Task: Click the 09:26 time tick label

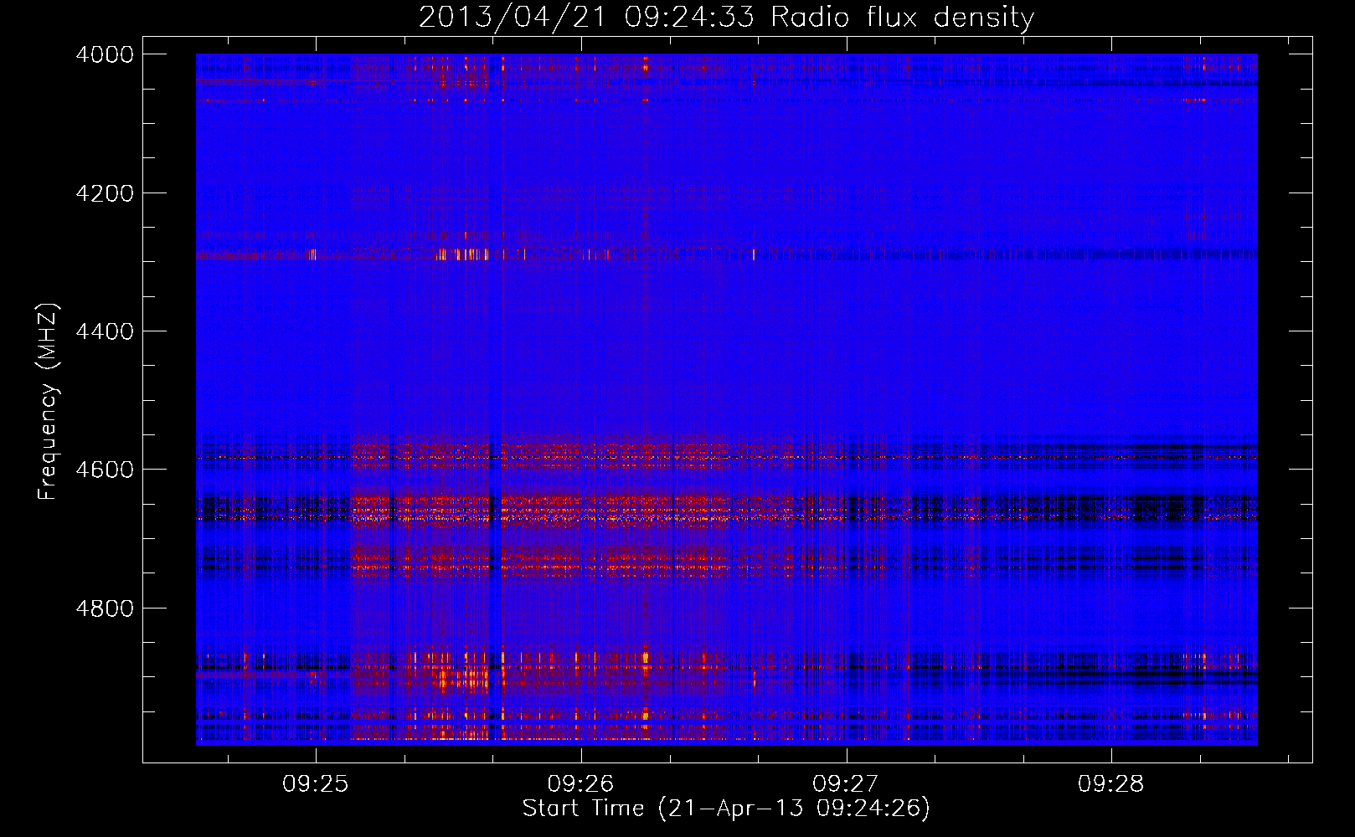Action: coord(580,784)
